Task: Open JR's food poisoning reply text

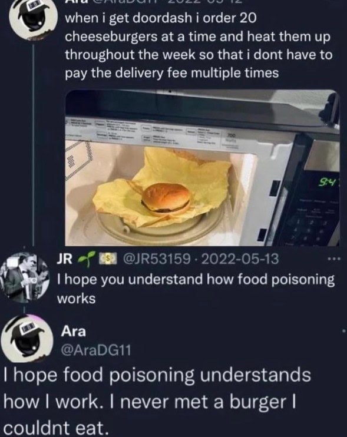Action: pos(196,289)
